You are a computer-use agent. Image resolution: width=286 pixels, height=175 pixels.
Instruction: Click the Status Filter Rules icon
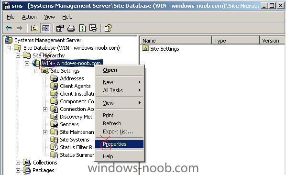(x=54, y=147)
